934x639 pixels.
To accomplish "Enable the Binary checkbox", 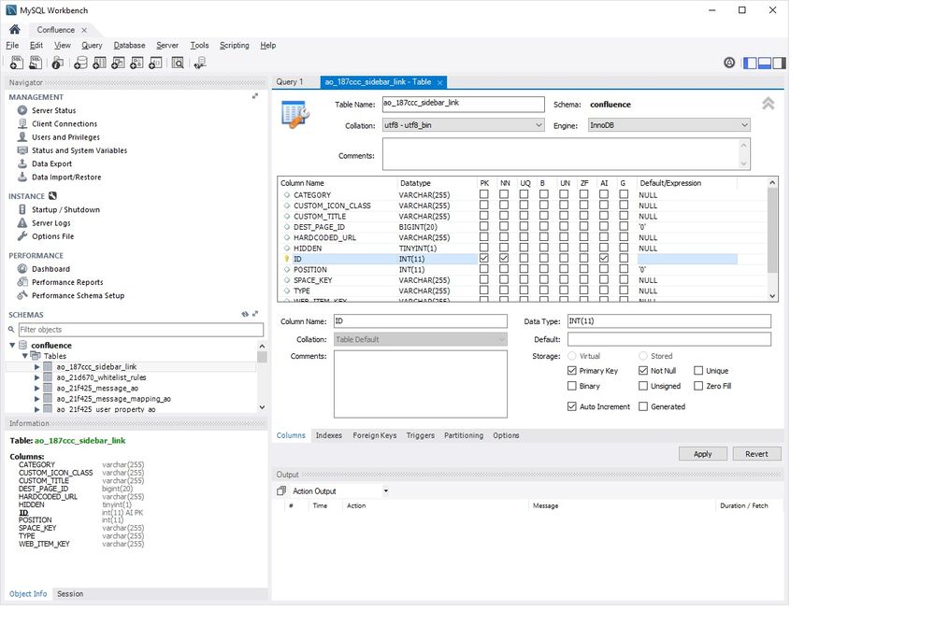I will coord(572,386).
